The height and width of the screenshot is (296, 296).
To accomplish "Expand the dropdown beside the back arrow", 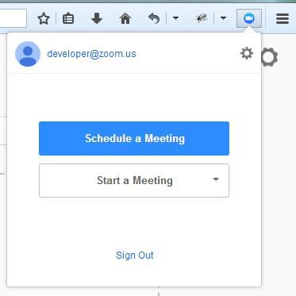I will (175, 18).
